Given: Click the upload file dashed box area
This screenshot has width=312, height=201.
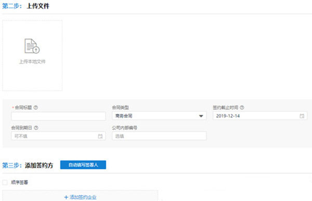Looking at the screenshot, I should pos(32,56).
